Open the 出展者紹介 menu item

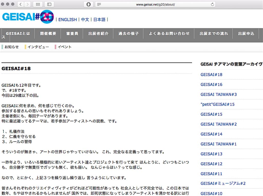tap(98, 34)
